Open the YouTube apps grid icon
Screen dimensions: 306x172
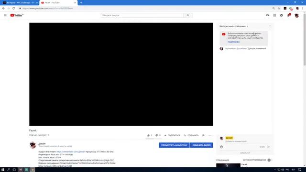(x=274, y=15)
